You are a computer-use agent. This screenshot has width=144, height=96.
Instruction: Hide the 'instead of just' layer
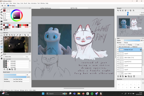pyautogui.click(x=118, y=50)
